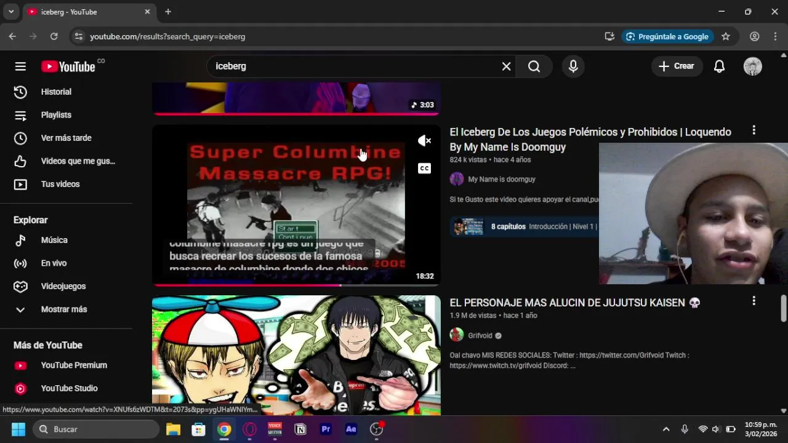Unmute the video preview speaker icon
Image resolution: width=788 pixels, height=443 pixels.
424,141
